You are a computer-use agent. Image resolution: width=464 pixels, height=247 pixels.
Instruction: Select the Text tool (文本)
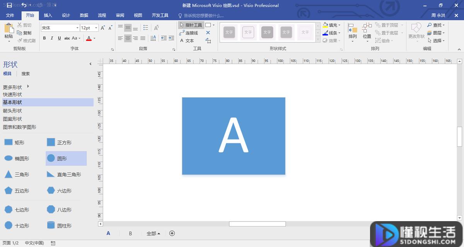click(x=187, y=41)
